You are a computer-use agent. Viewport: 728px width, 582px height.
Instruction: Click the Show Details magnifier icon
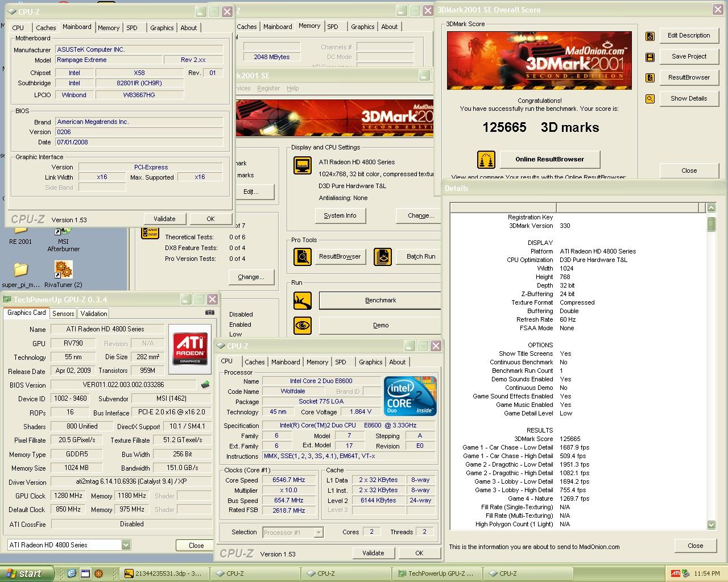(x=650, y=99)
